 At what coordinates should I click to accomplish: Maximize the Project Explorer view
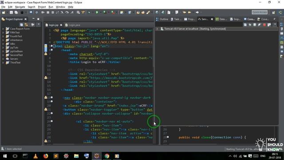coord(38,19)
